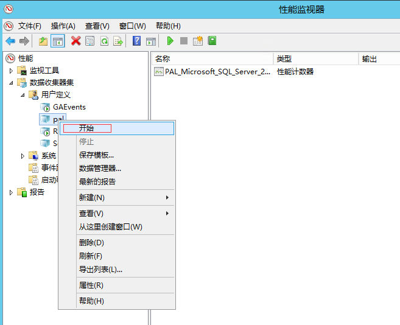This screenshot has height=325, width=400.
Task: Collapse the 数据收集器集 tree node arrow
Action: (x=11, y=83)
